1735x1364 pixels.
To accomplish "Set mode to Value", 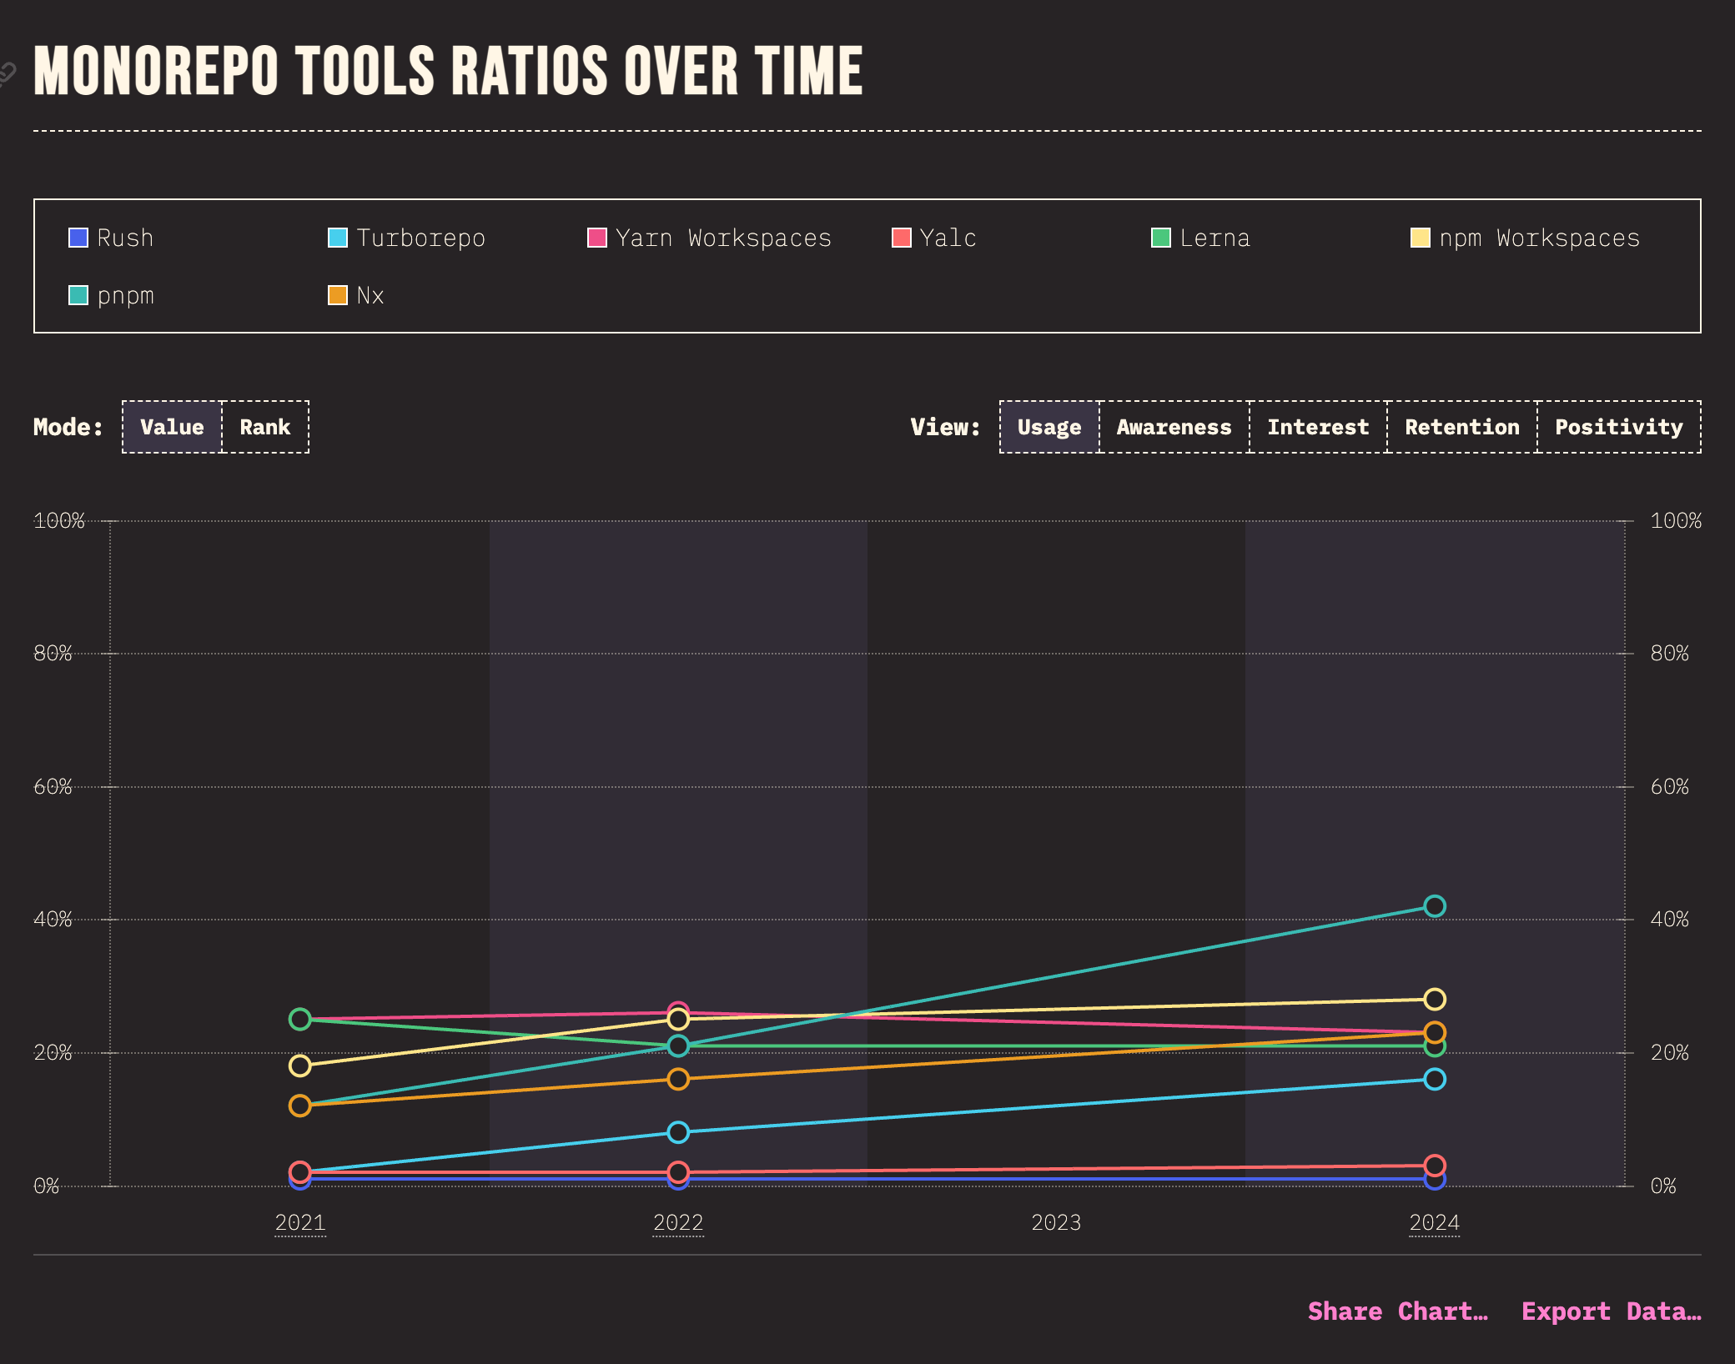I will tap(172, 427).
